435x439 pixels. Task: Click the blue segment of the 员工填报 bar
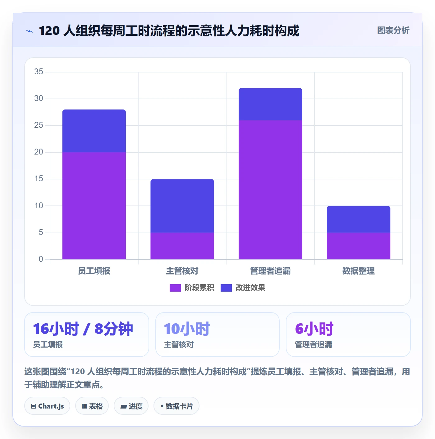coord(94,131)
